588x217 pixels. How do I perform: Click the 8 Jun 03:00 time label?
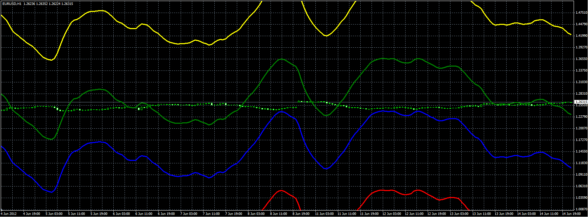[x=256, y=214]
